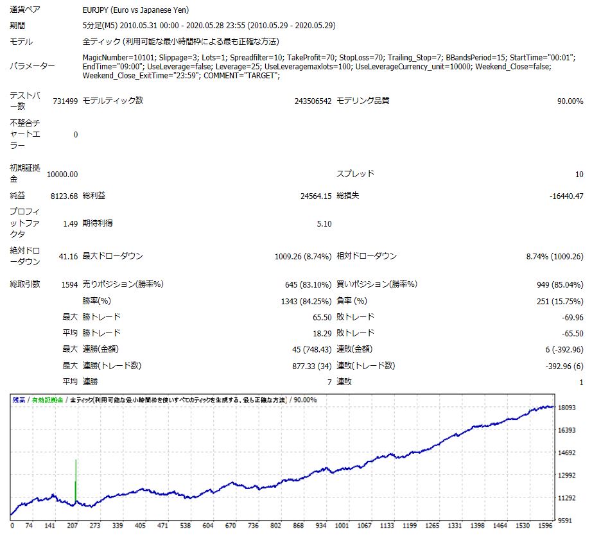Click the absolute drawdown value 41.16
This screenshot has width=592, height=536.
coord(68,257)
